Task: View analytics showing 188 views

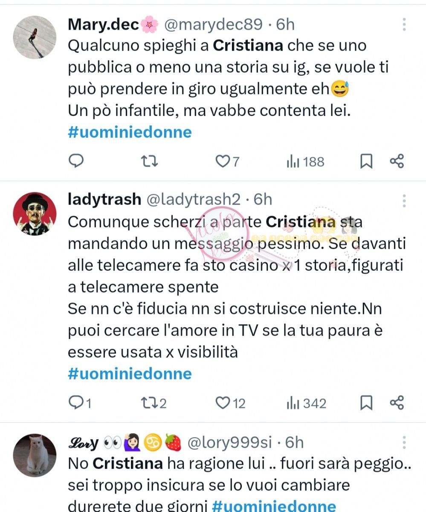Action: coord(305,162)
